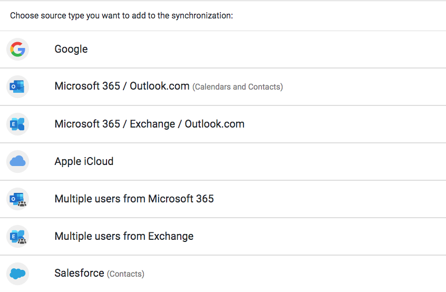Pick Microsoft 365 / Exchange / Outlook.com option
The width and height of the screenshot is (446, 292).
pos(150,124)
